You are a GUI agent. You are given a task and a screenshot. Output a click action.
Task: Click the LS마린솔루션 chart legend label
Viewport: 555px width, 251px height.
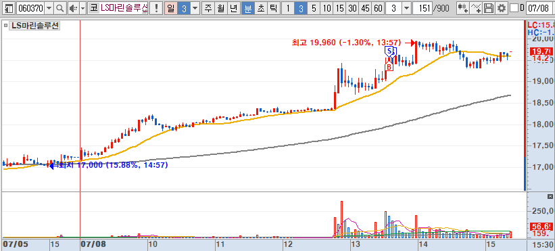point(34,26)
